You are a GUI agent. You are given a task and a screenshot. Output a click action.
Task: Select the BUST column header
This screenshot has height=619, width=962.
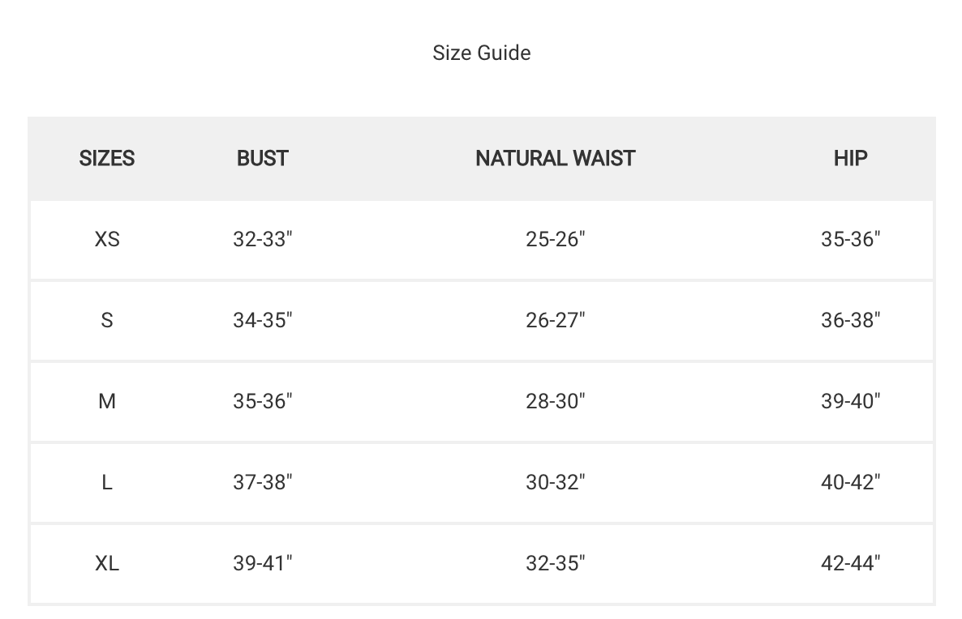[x=262, y=158]
